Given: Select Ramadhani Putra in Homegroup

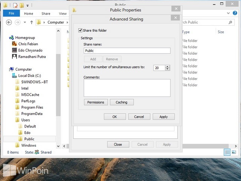Looking at the screenshot, I should click(32, 57).
